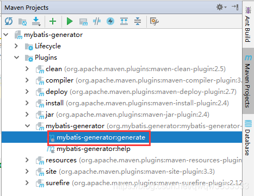Run Maven build with green play icon
254x196 pixels.
click(x=70, y=21)
